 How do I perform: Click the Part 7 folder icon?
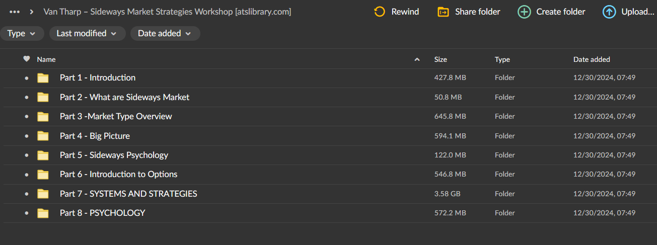tap(43, 194)
